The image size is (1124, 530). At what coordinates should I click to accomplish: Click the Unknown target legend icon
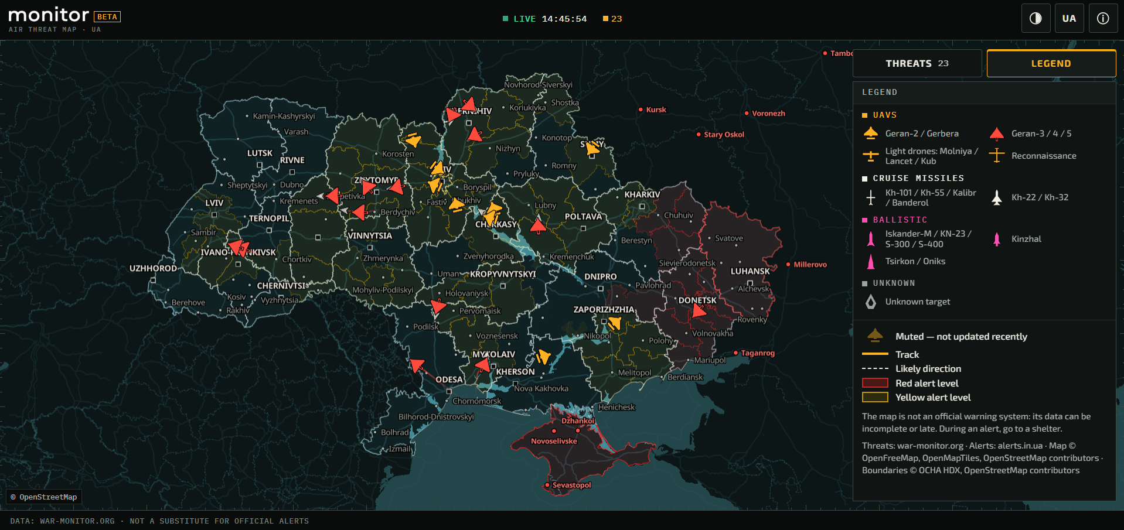(871, 302)
